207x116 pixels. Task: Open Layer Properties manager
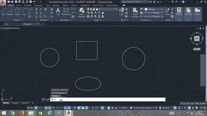click(82, 13)
